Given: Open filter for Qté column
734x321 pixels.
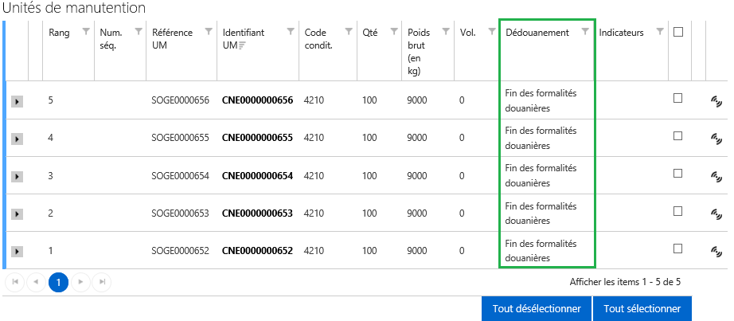Looking at the screenshot, I should 394,31.
